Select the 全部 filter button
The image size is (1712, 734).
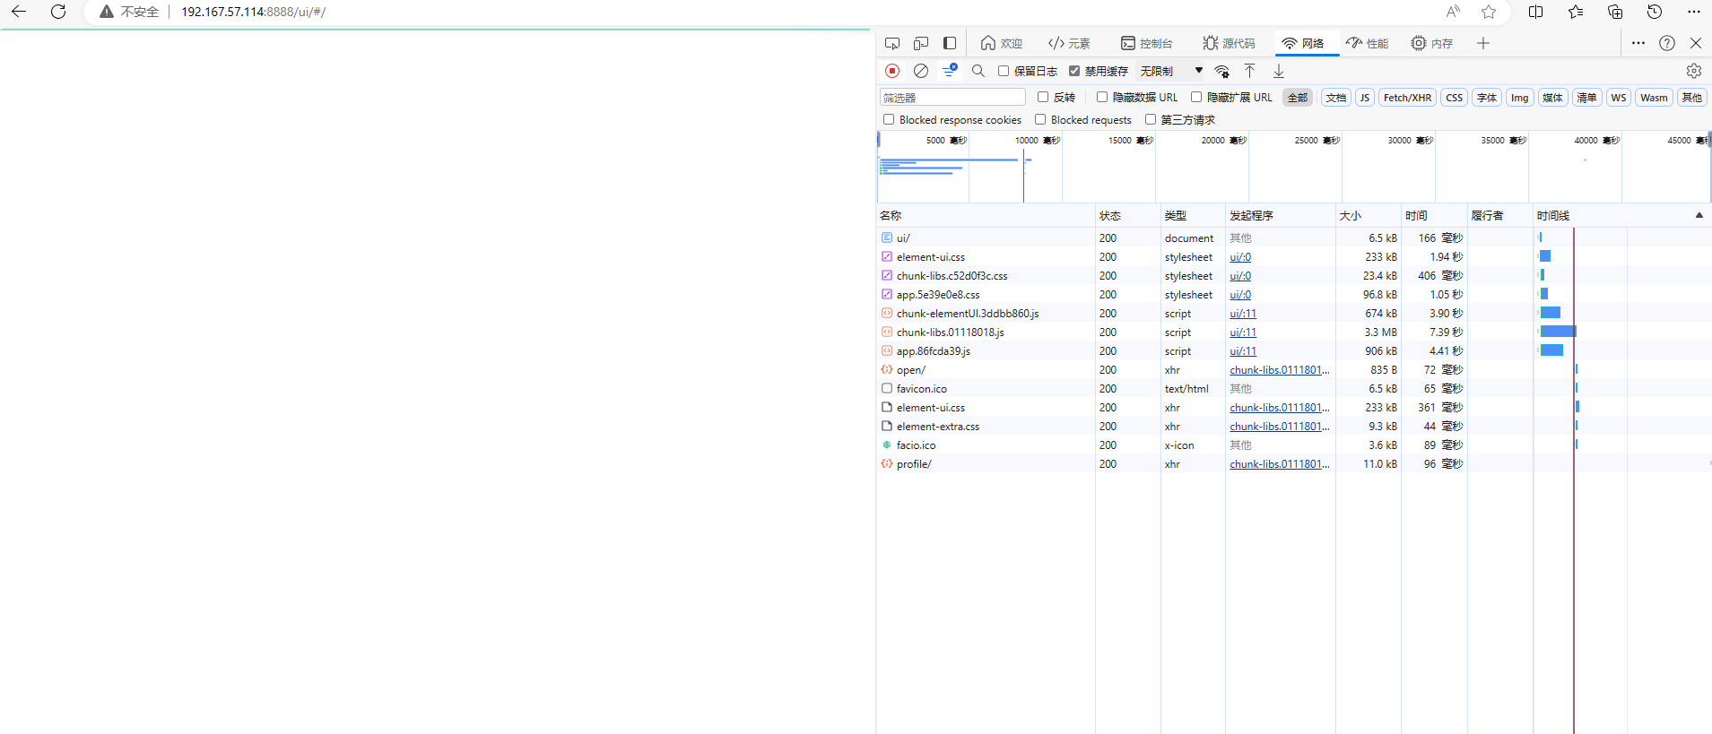click(1298, 98)
